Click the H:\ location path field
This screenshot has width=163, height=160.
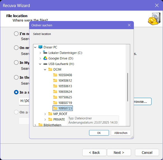(x=24, y=101)
